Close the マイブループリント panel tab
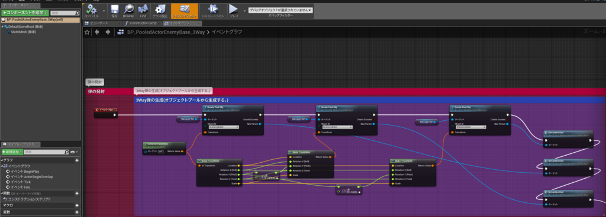The height and width of the screenshot is (217, 606). [x=37, y=144]
